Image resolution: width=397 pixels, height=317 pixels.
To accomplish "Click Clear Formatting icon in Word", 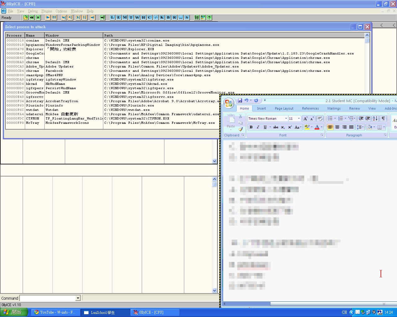I will coord(320,119).
